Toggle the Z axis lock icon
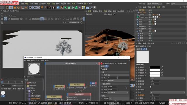The height and width of the screenshot is (105, 187). (x=38, y=8)
